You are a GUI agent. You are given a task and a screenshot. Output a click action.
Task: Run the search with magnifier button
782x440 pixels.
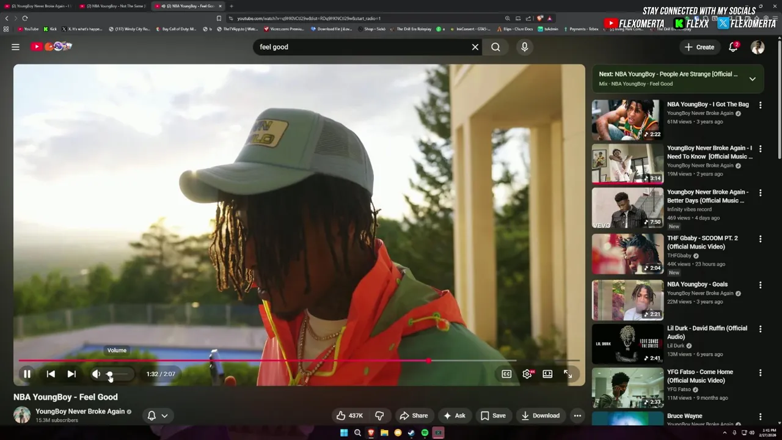pos(495,47)
